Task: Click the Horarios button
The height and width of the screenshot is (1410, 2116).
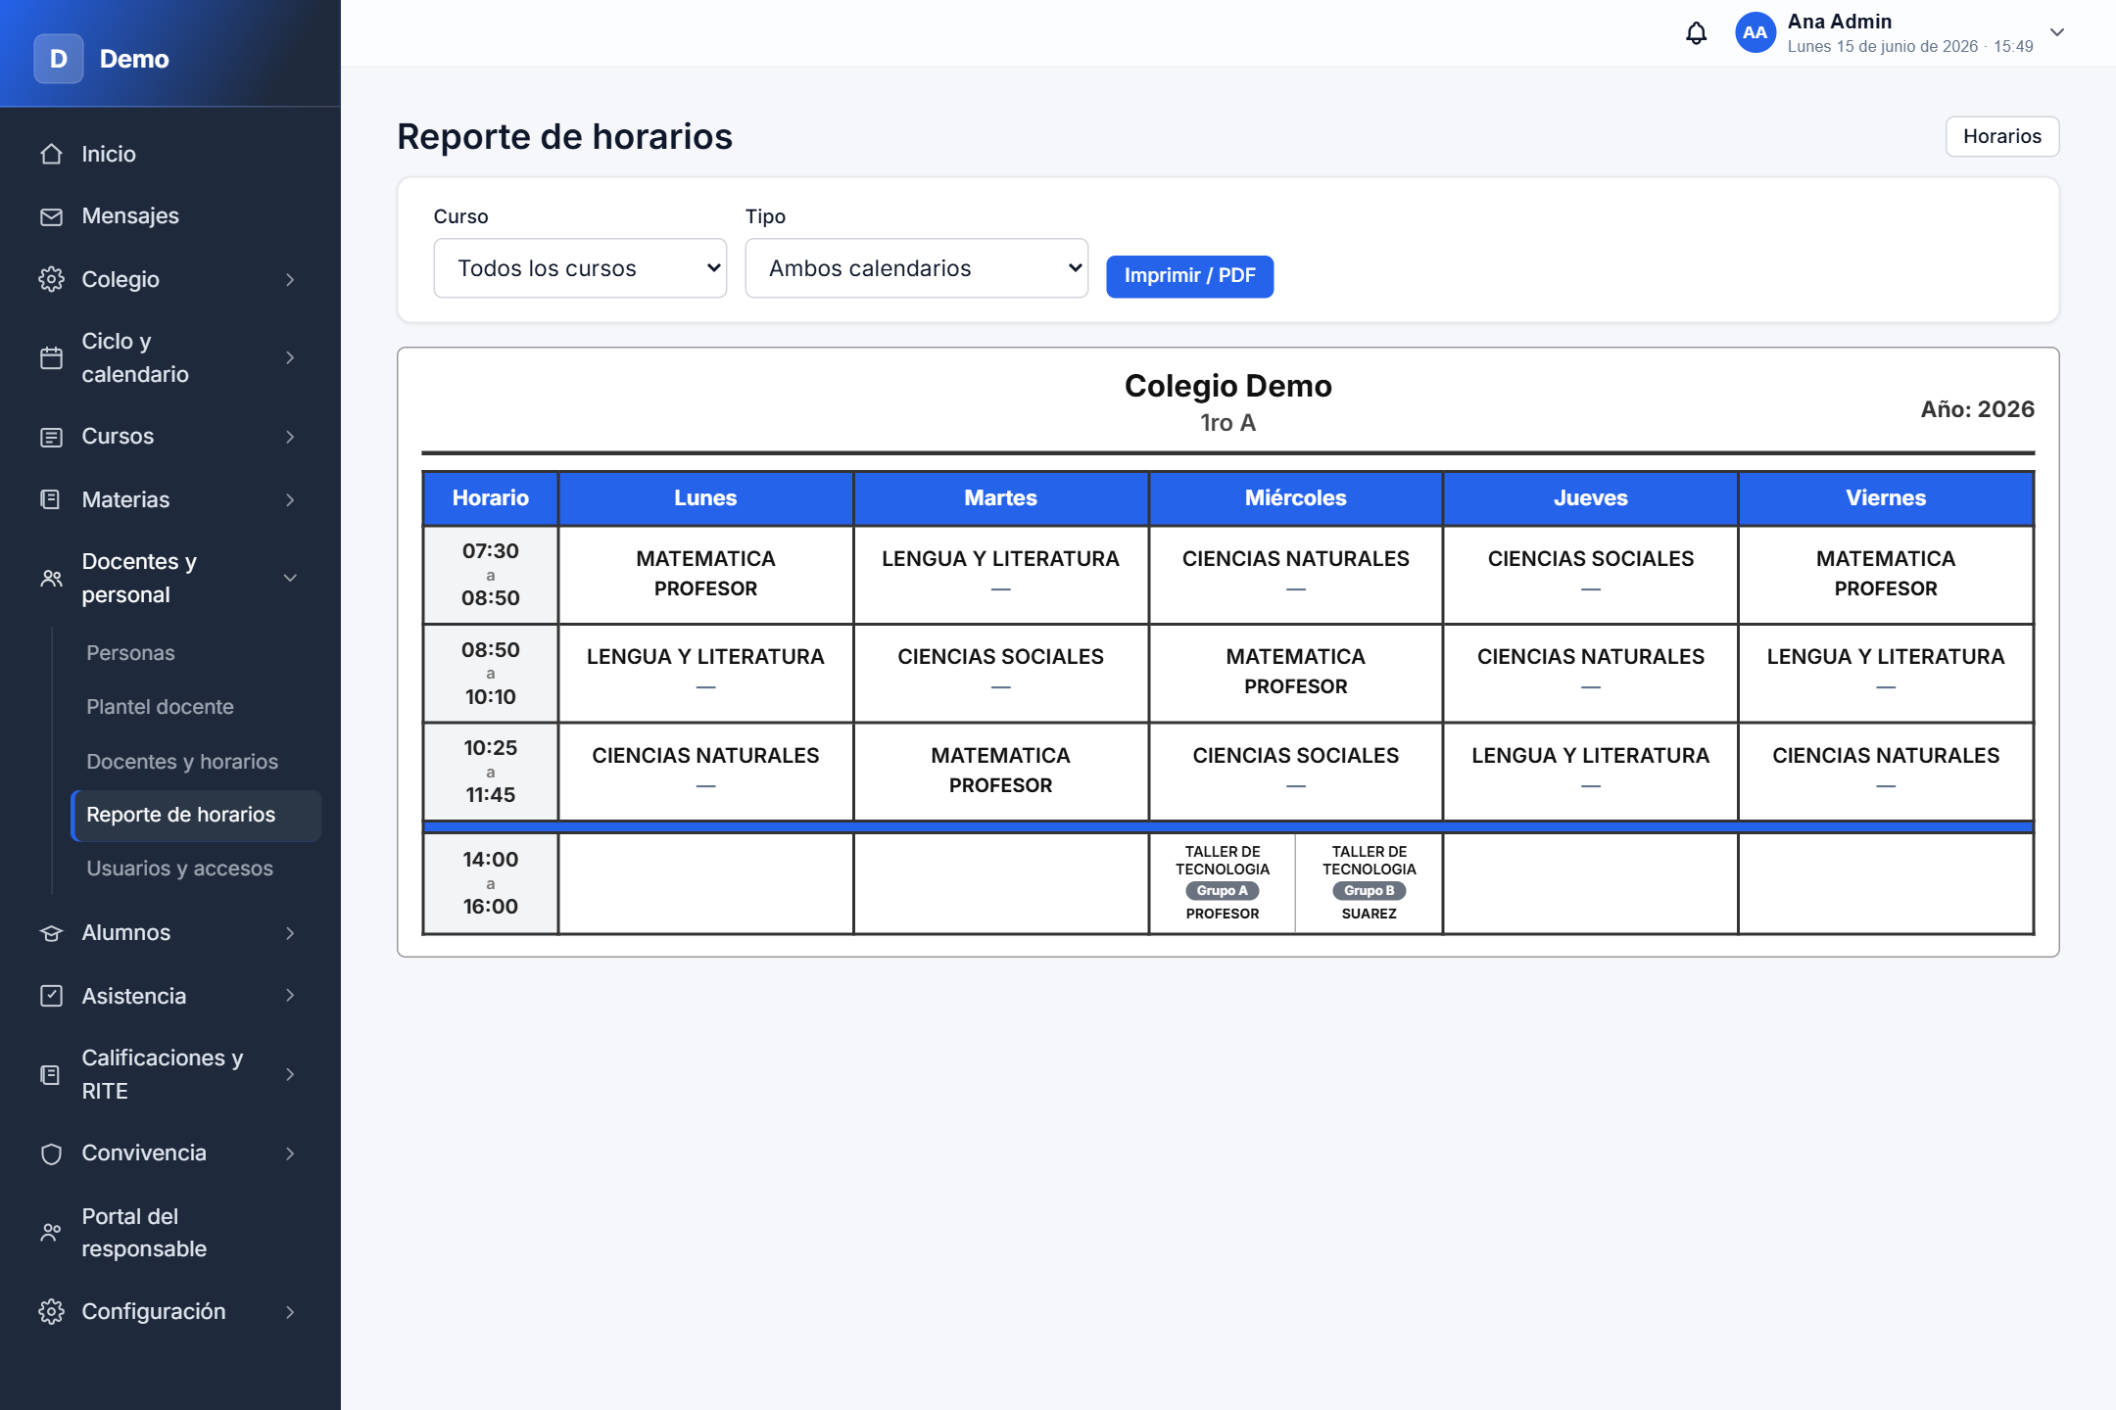Action: [x=2001, y=136]
